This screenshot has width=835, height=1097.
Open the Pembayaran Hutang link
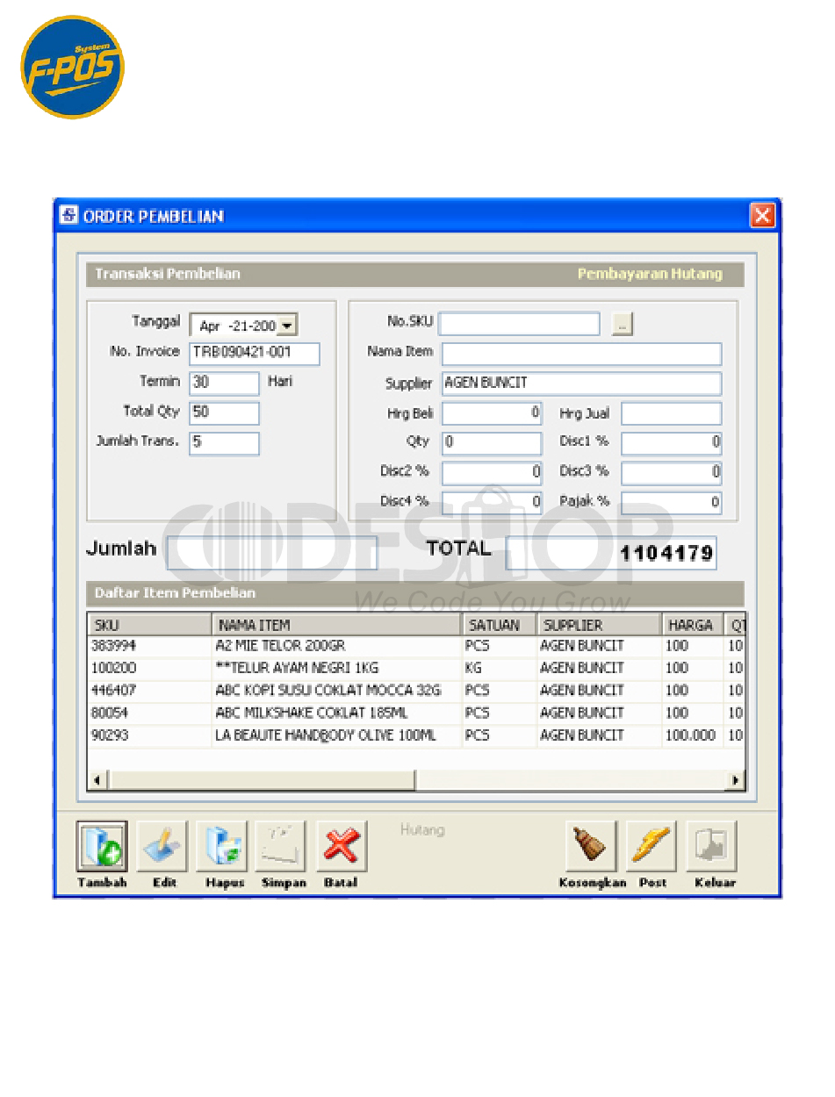650,274
